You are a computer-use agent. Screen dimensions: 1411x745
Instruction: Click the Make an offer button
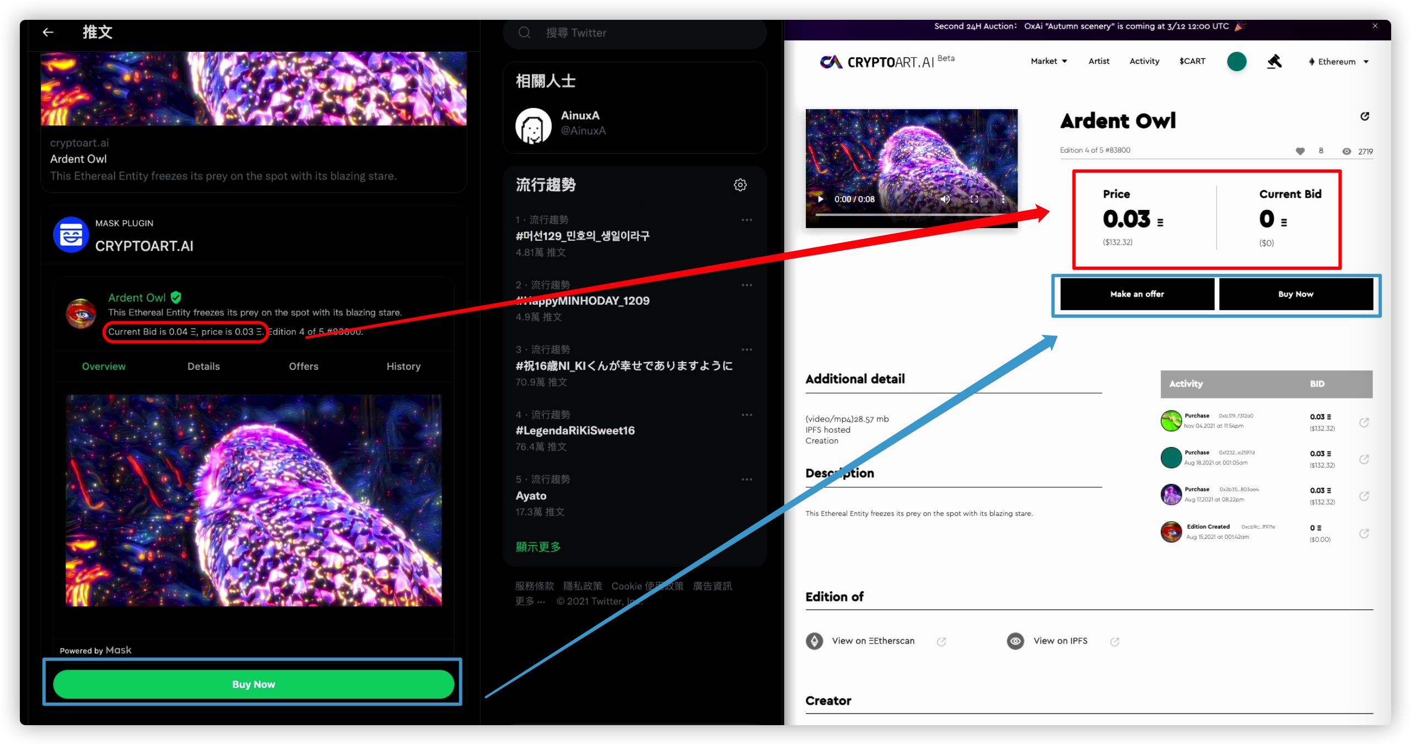coord(1137,294)
